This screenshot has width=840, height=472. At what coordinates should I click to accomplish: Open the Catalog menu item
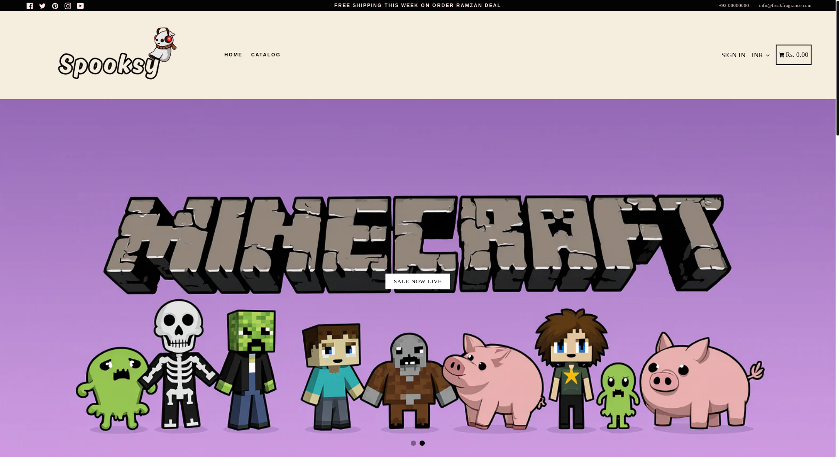click(266, 55)
